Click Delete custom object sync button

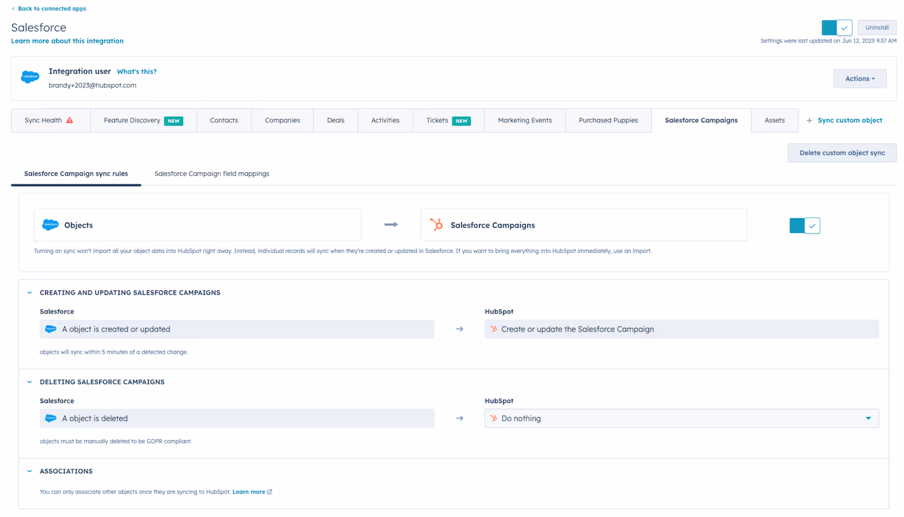[842, 153]
